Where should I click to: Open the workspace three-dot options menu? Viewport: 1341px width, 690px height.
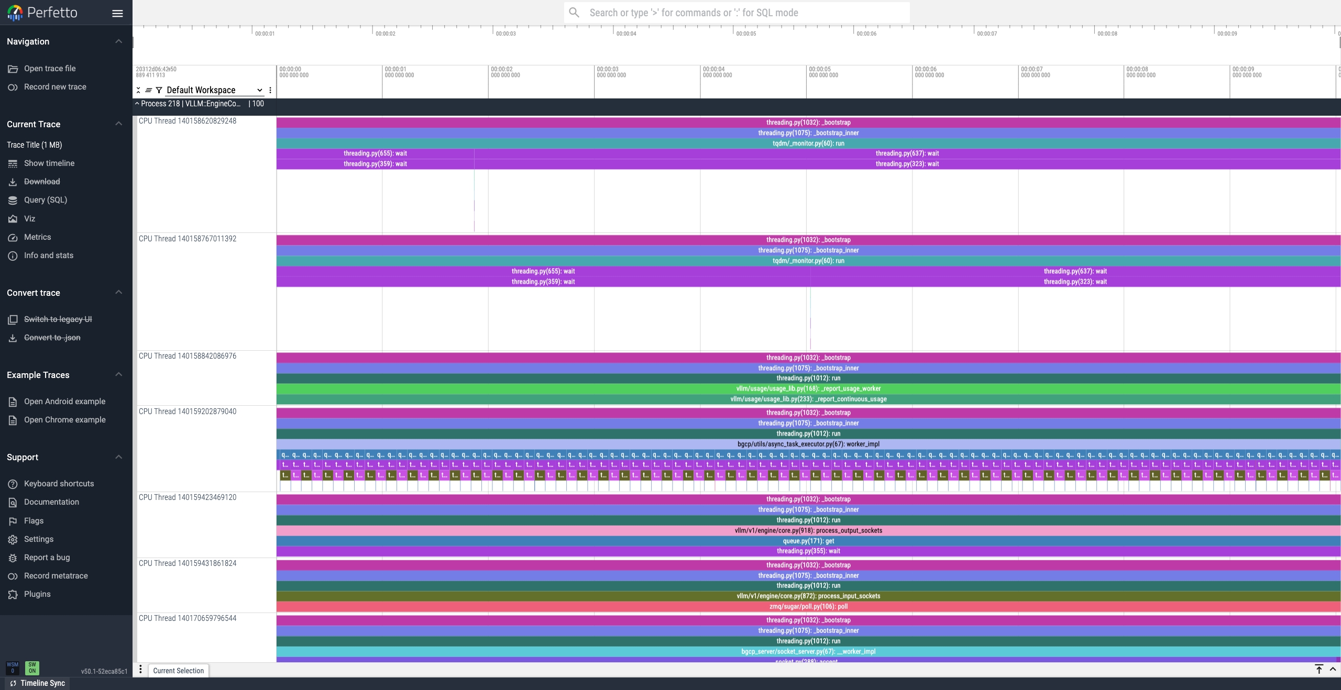click(270, 90)
